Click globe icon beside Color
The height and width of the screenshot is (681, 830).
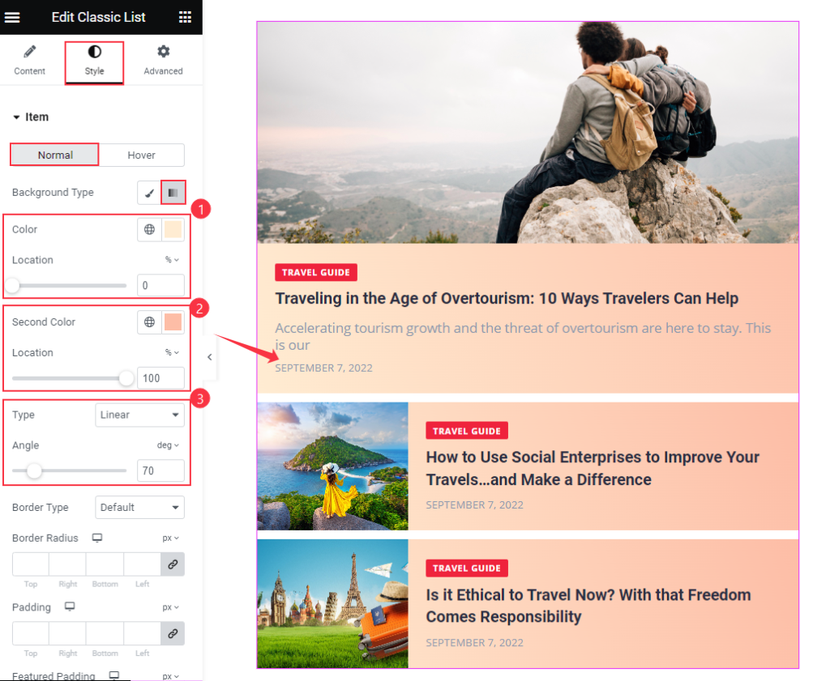[150, 229]
